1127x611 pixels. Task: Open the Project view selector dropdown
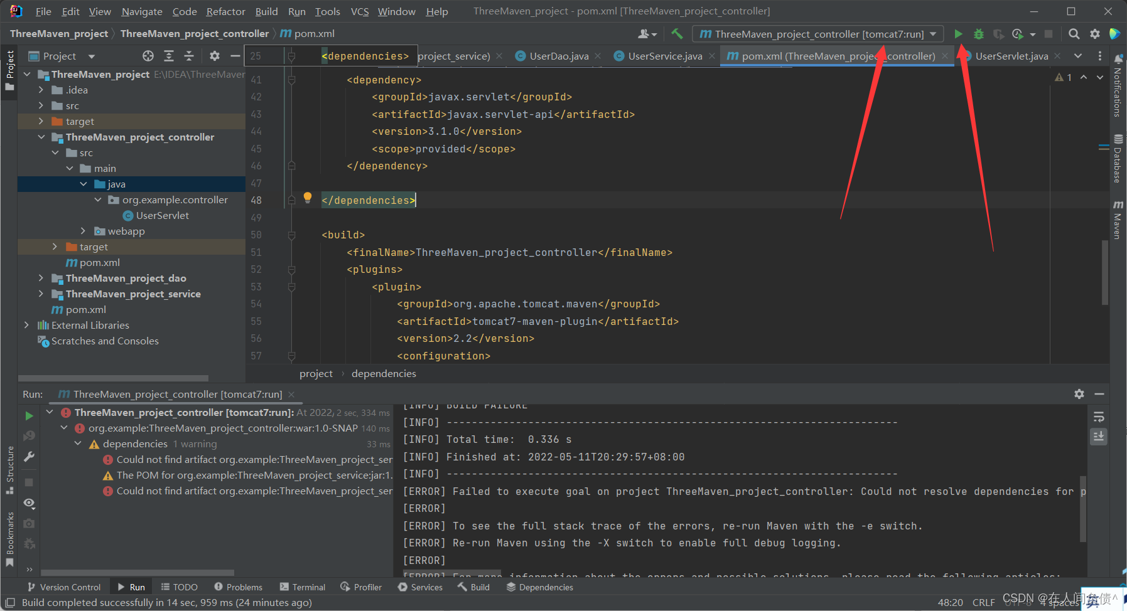92,56
